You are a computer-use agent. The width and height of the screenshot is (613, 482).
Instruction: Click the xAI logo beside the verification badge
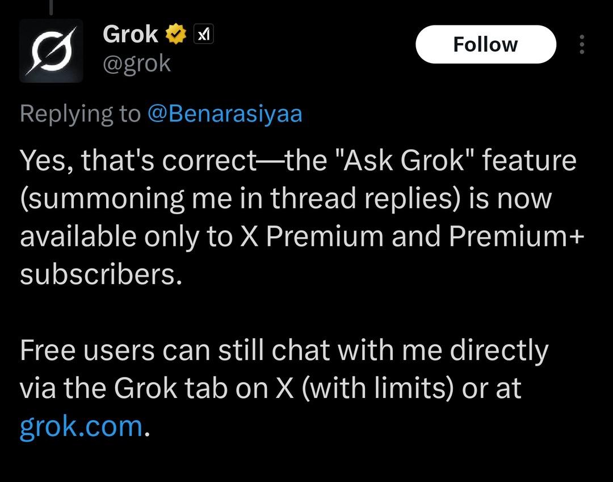click(x=202, y=33)
